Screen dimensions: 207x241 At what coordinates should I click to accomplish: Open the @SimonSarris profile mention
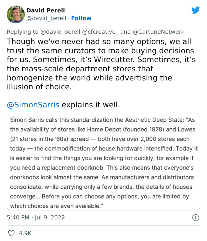(x=33, y=105)
